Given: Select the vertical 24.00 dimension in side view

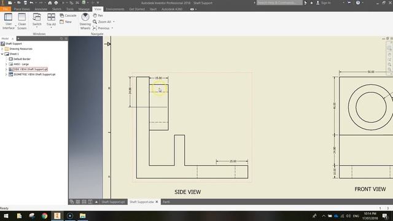Looking at the screenshot, I should pyautogui.click(x=130, y=91).
